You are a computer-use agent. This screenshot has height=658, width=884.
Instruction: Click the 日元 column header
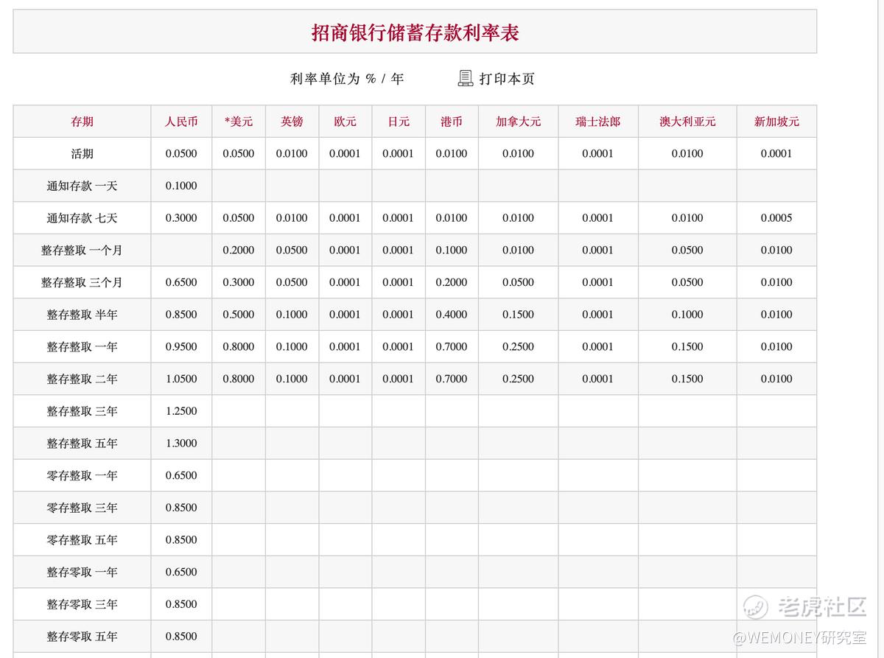tap(399, 122)
